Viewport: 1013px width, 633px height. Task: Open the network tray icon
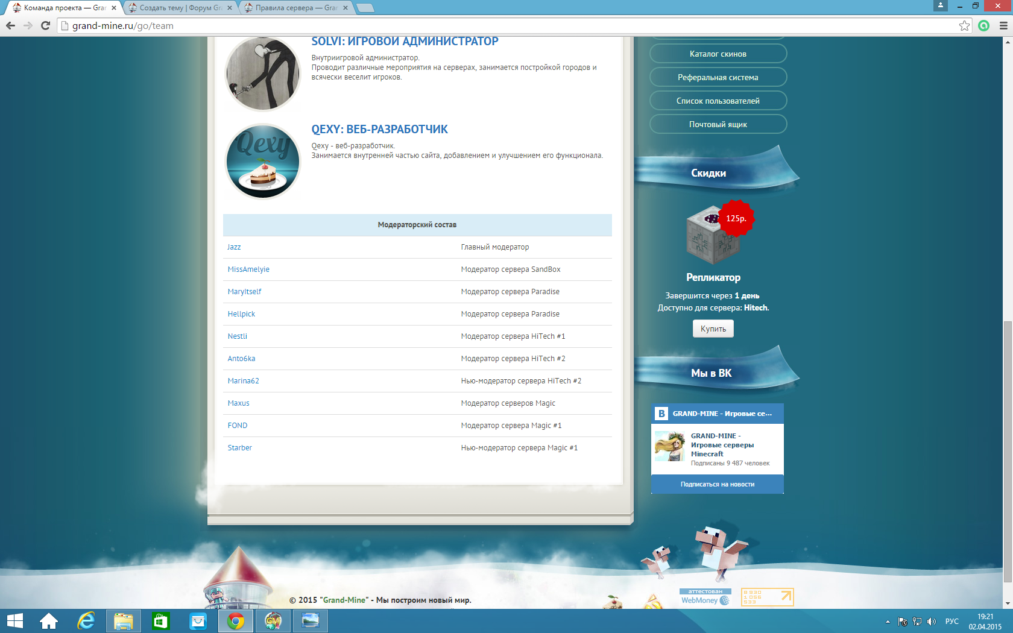[917, 622]
